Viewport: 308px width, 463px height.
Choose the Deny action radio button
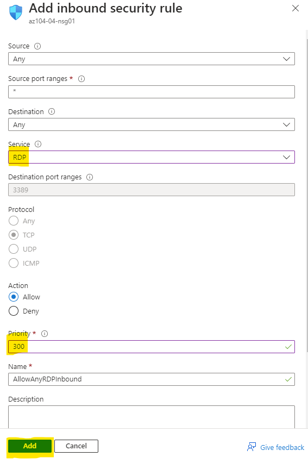point(14,311)
